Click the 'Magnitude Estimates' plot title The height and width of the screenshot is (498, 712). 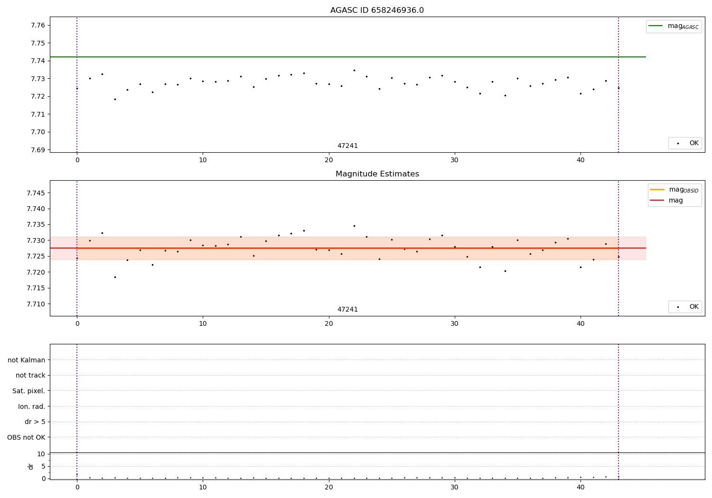click(377, 174)
